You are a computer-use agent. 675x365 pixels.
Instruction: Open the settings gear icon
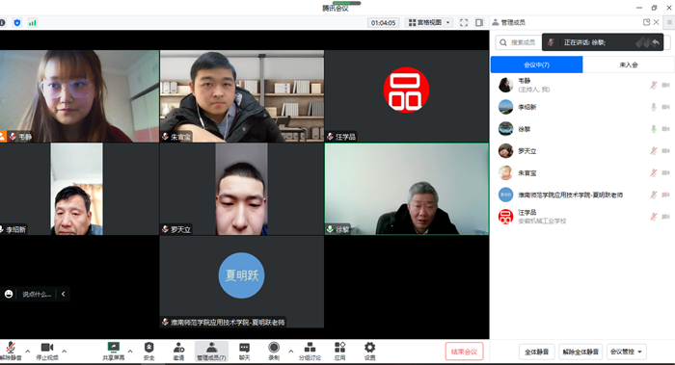click(x=369, y=348)
